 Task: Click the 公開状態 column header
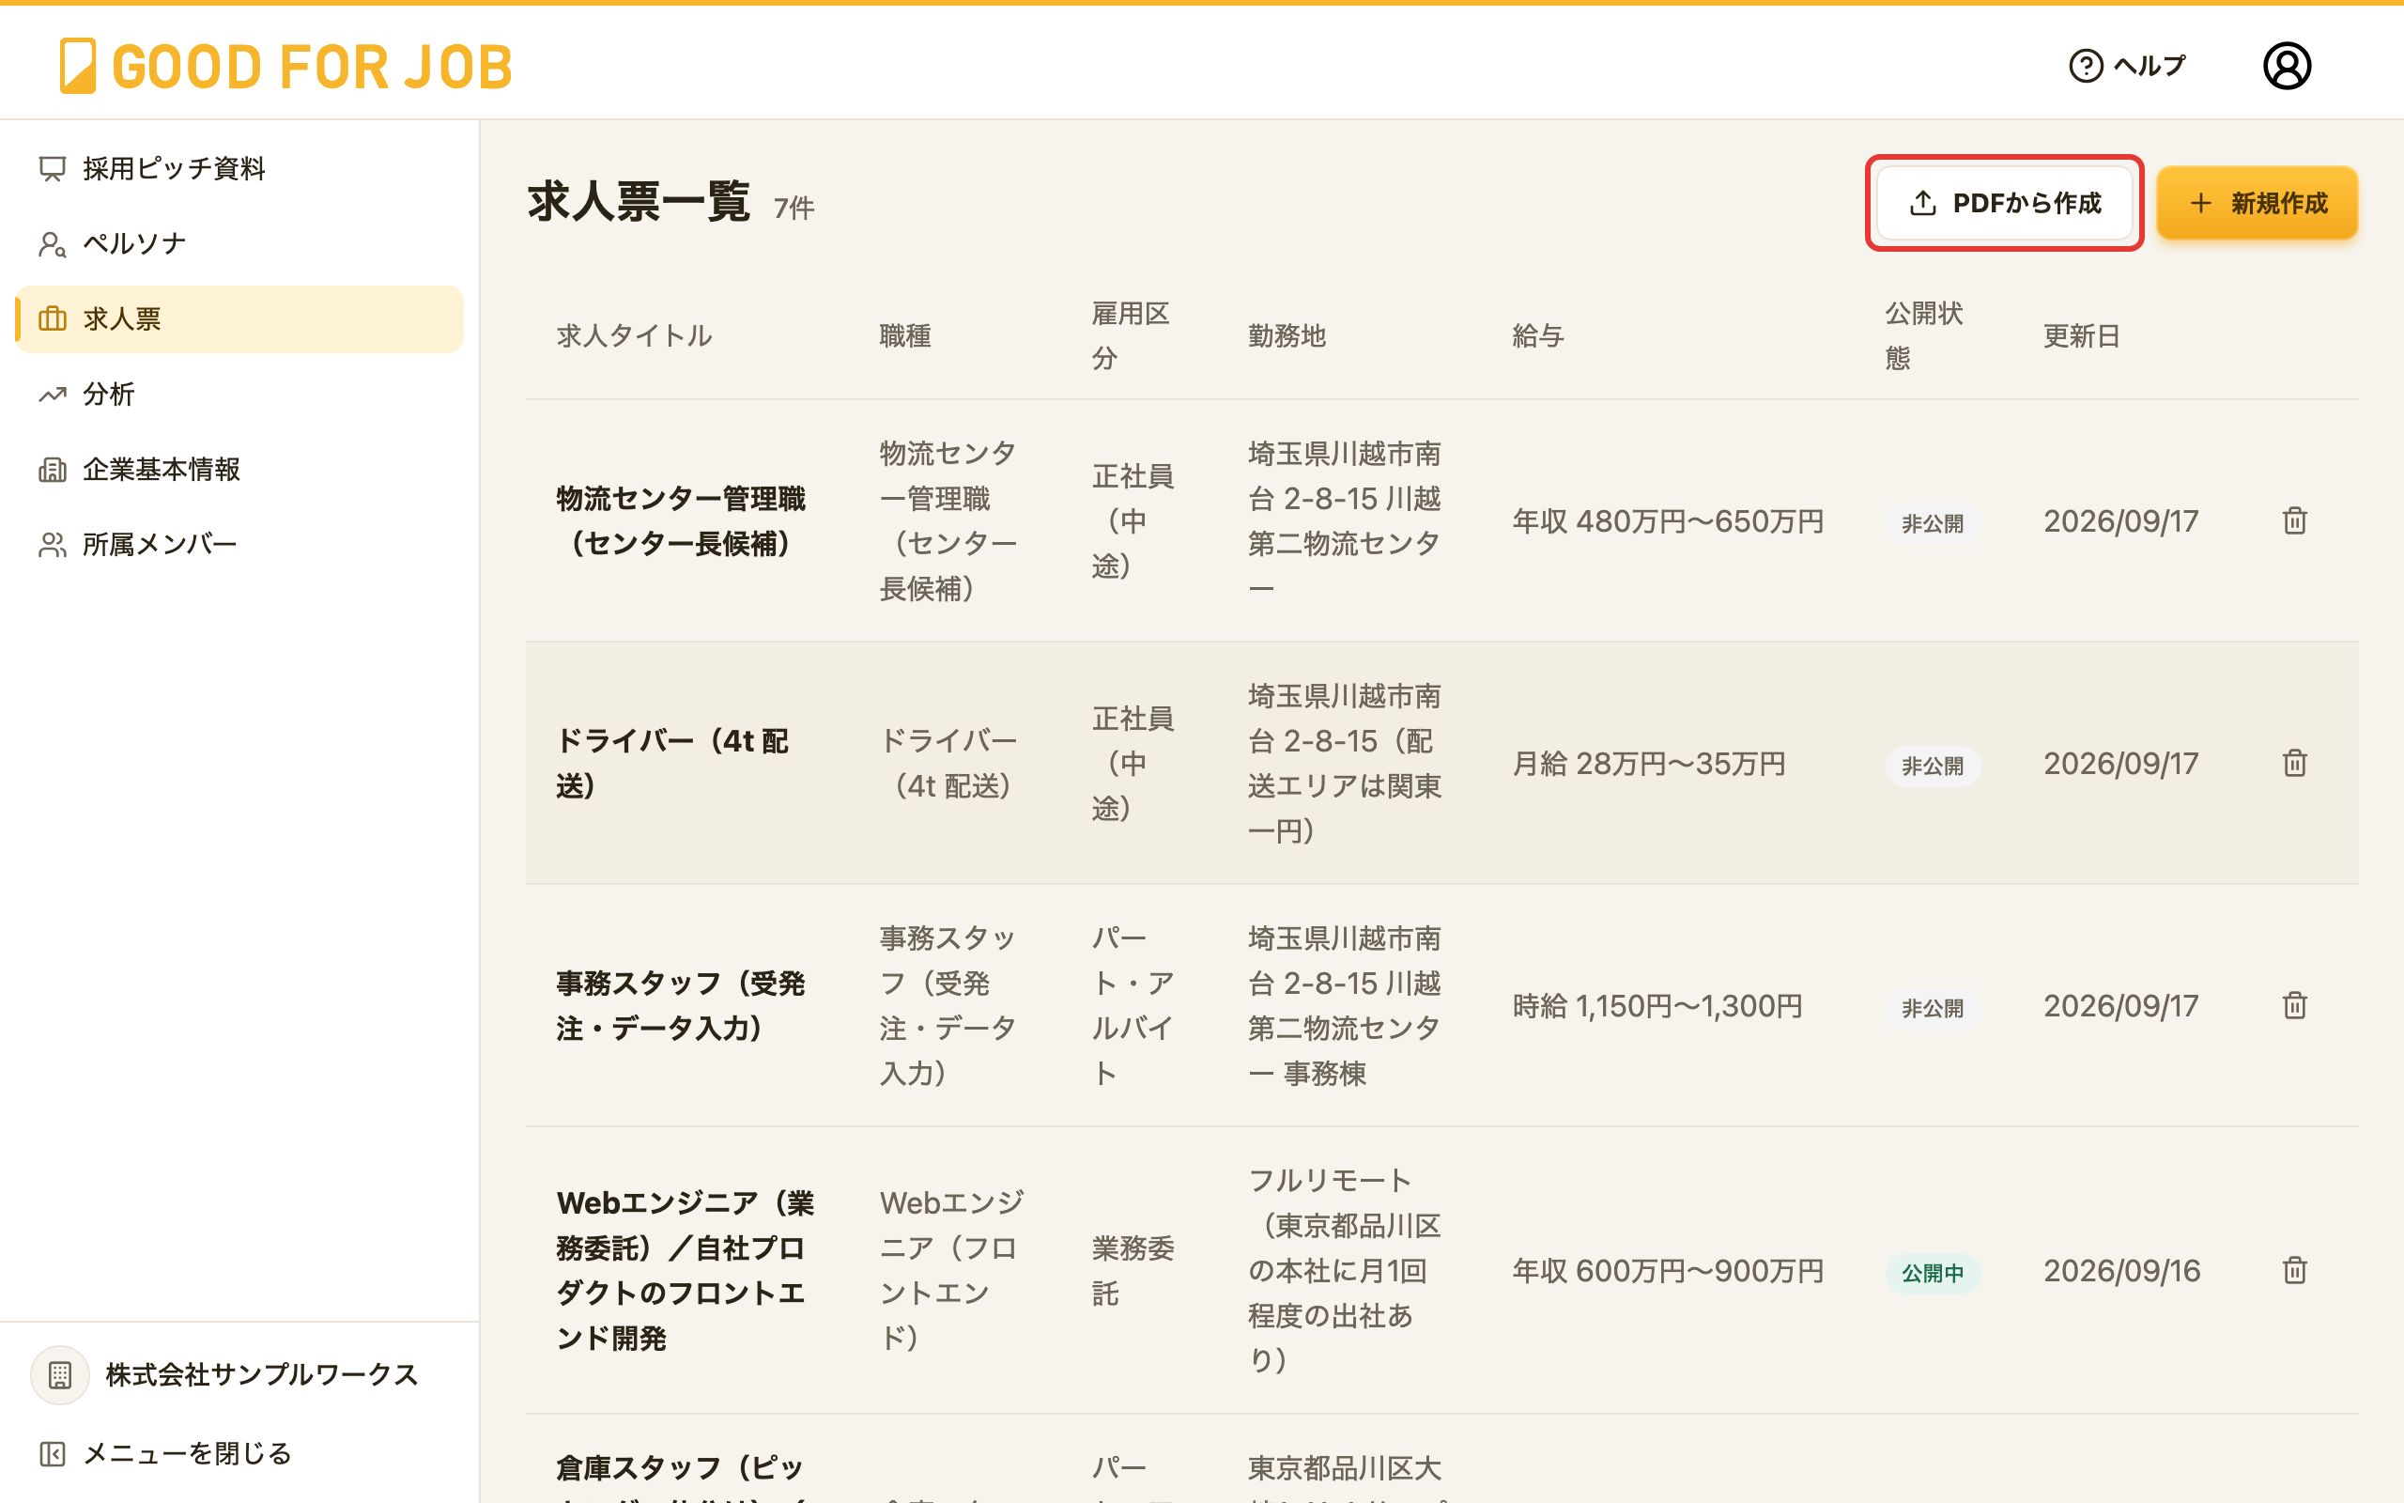[x=1924, y=336]
